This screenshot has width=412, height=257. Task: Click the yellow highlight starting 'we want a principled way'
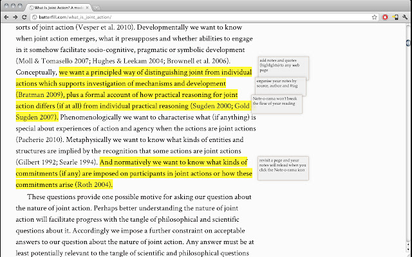pos(154,73)
